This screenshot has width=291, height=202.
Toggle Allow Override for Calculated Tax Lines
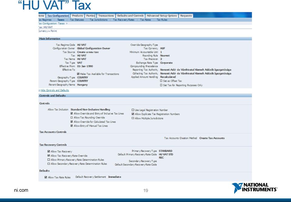click(72, 122)
